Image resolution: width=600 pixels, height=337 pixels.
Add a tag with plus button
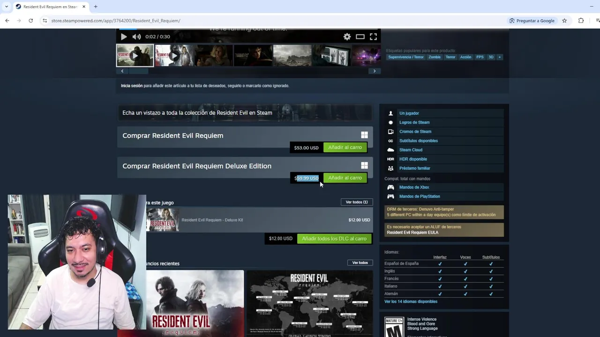point(500,57)
